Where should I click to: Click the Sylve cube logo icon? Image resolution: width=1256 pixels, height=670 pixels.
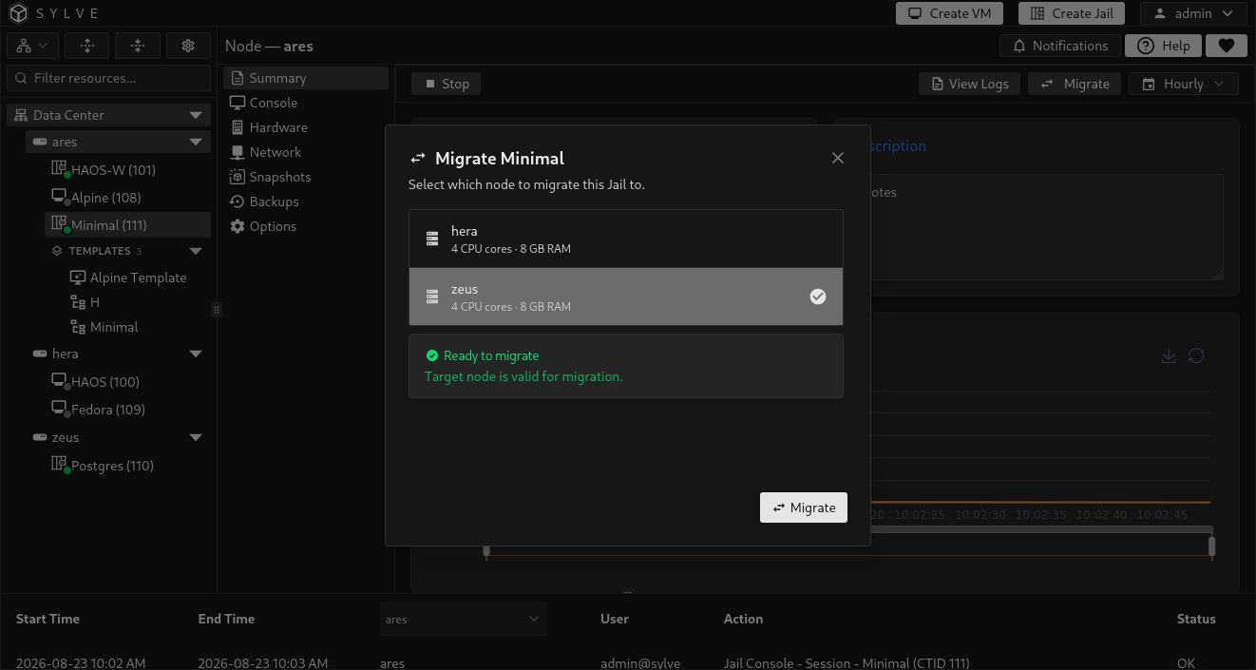pyautogui.click(x=19, y=13)
